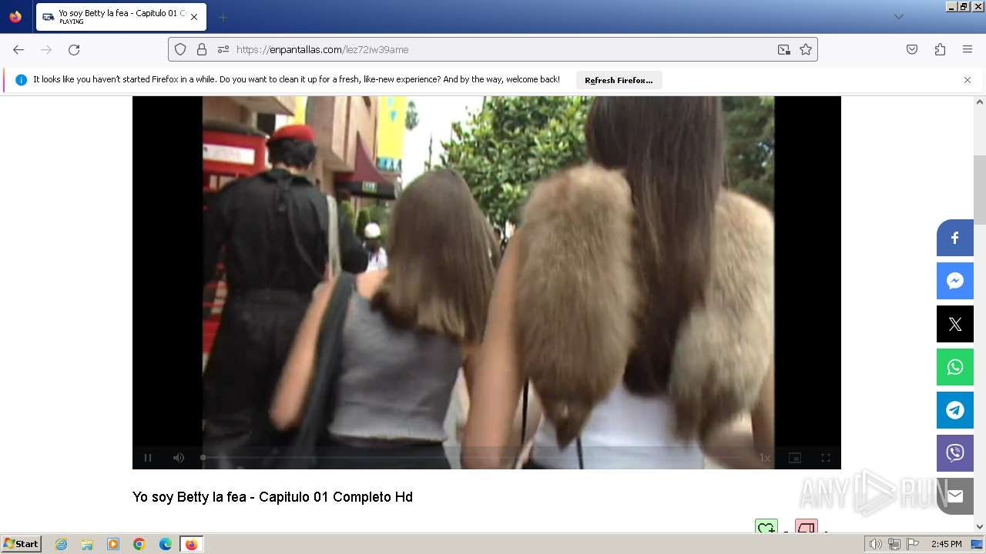
Task: Open the Save to Pocket button
Action: click(x=912, y=49)
